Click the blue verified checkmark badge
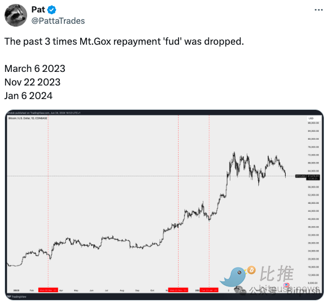The height and width of the screenshot is (304, 331). [51, 10]
